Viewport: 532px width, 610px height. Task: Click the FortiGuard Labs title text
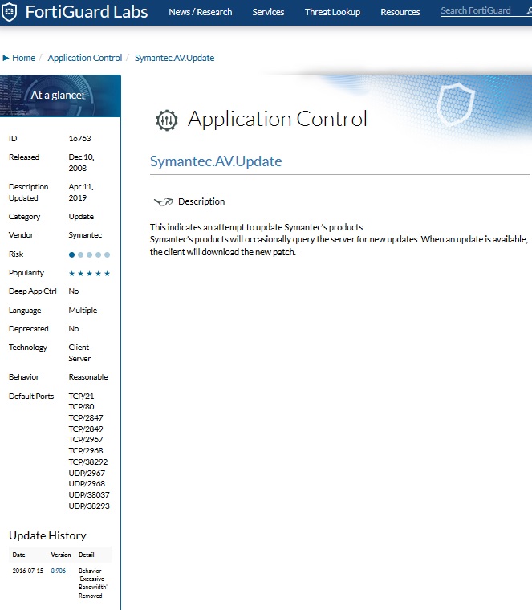point(87,12)
